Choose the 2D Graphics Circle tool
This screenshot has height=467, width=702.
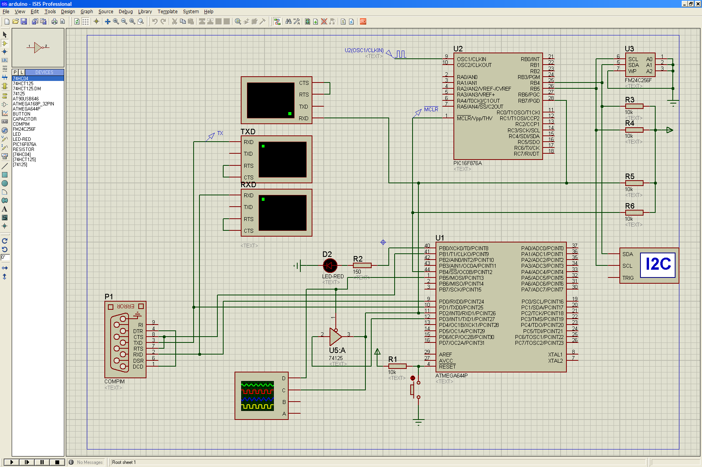pos(5,184)
